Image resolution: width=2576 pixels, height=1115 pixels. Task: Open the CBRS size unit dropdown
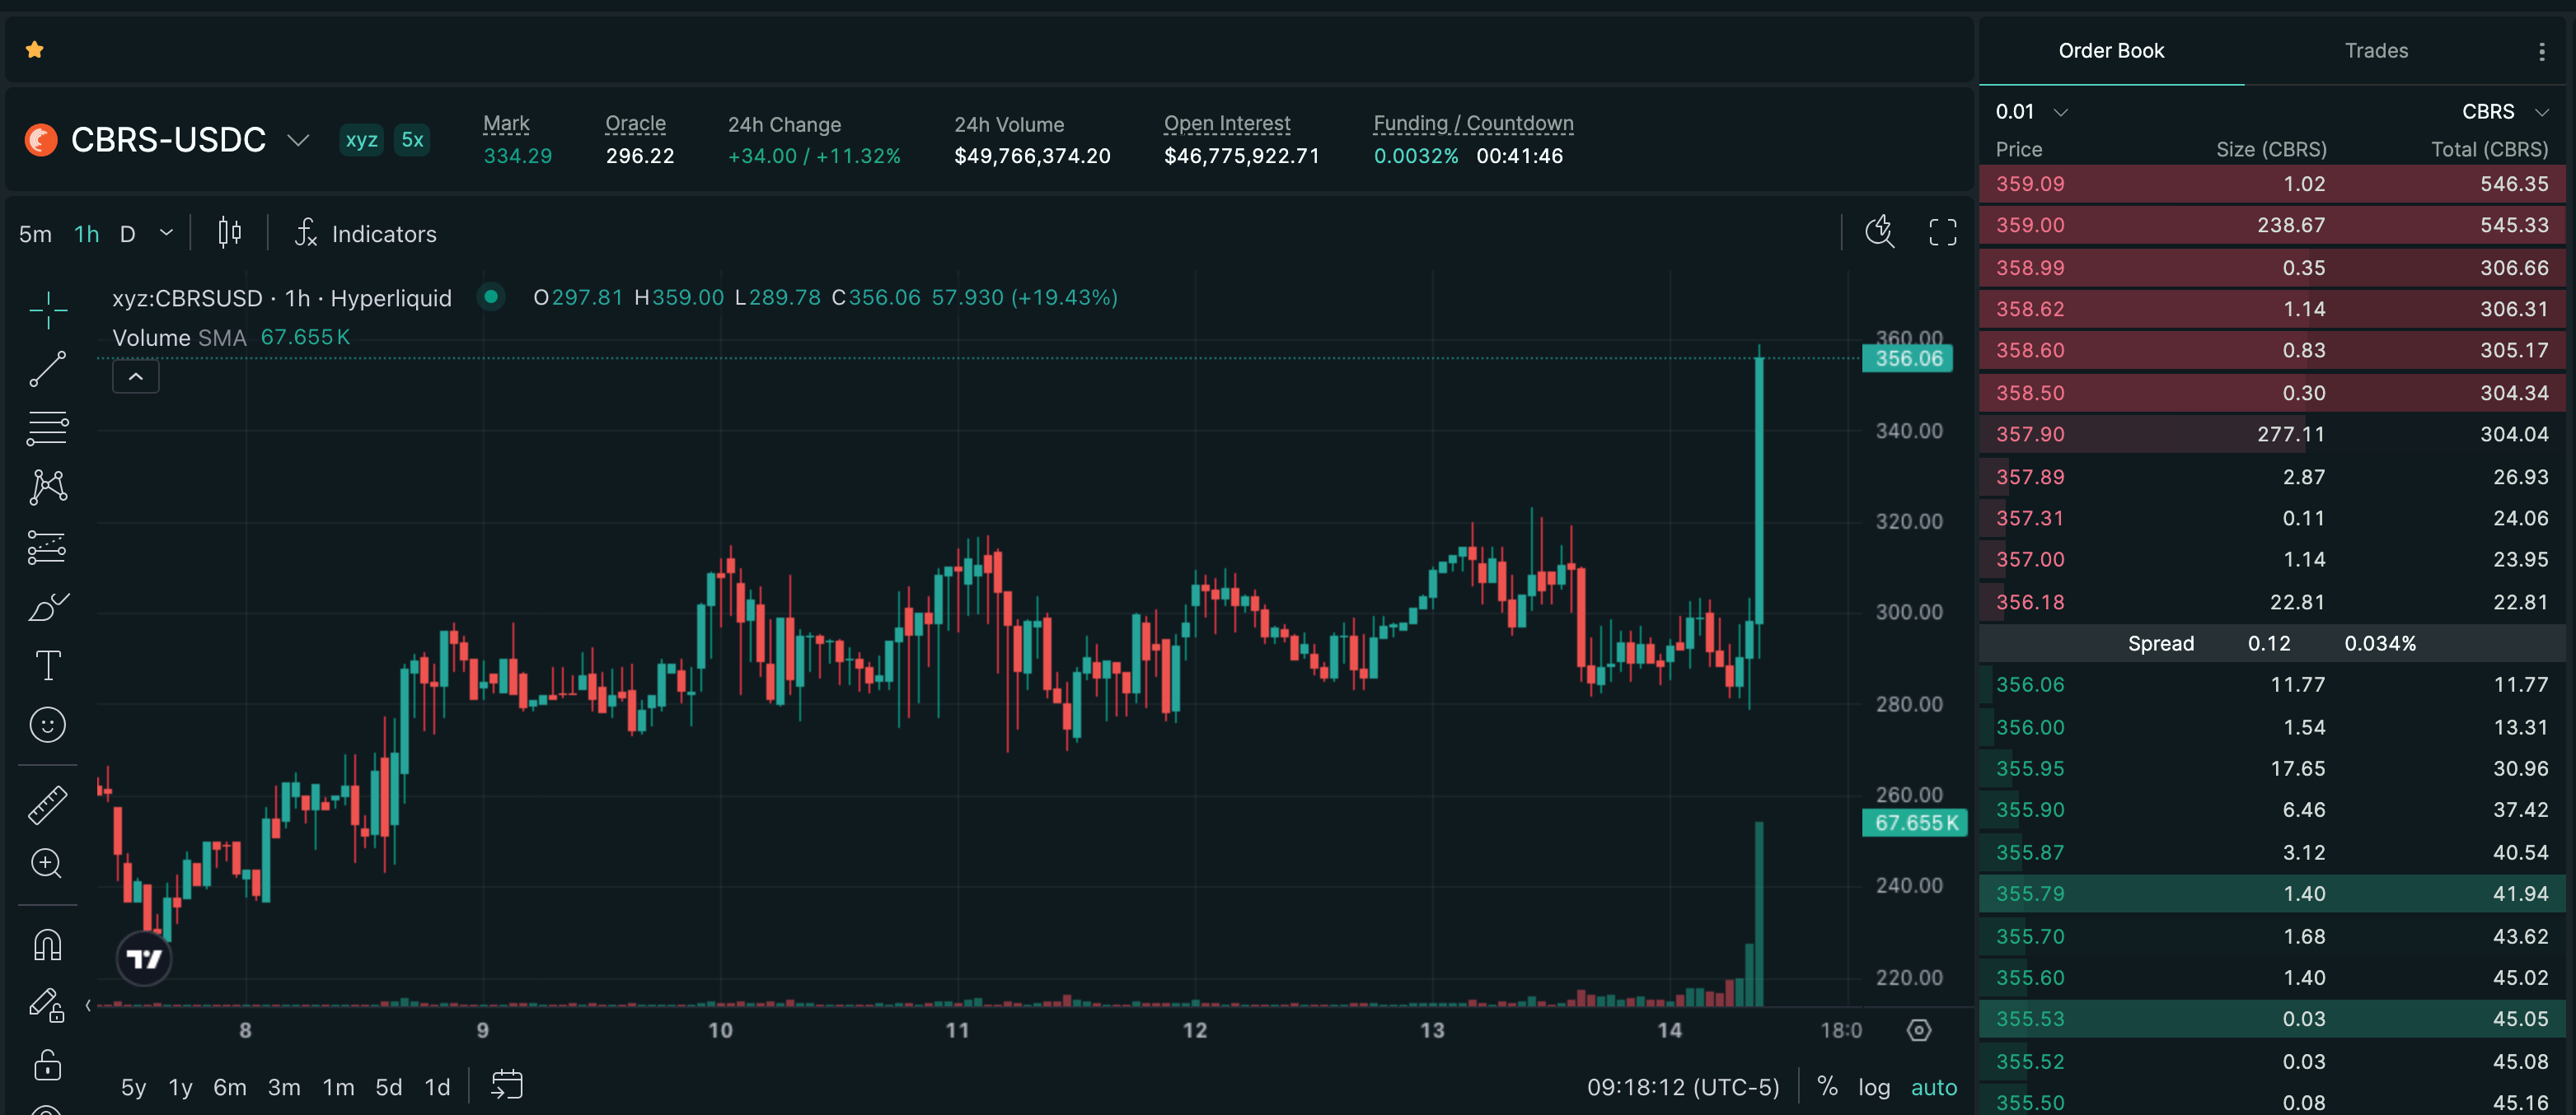point(2504,112)
